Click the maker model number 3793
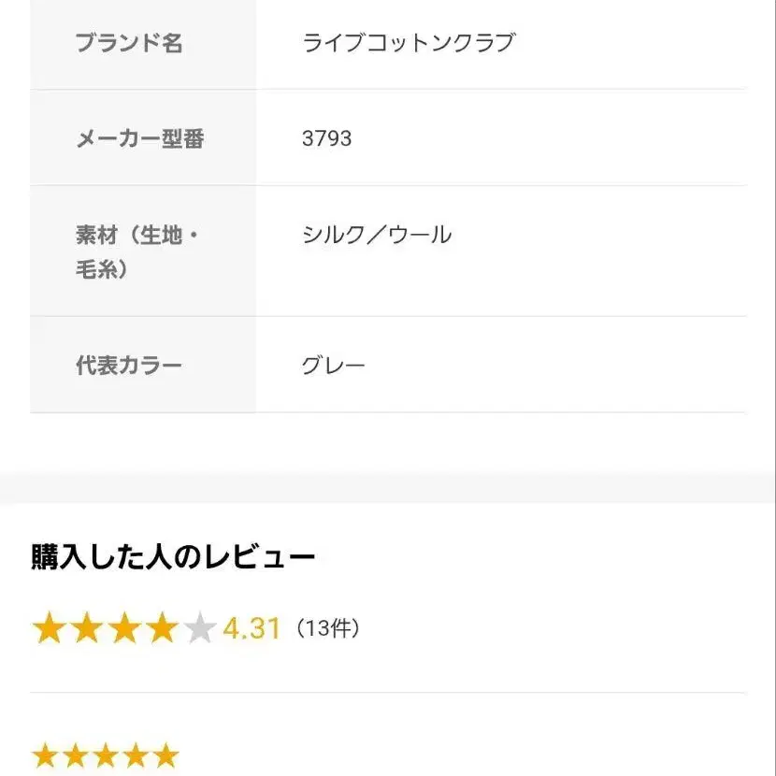Viewport: 776px width, 776px height. pyautogui.click(x=327, y=138)
